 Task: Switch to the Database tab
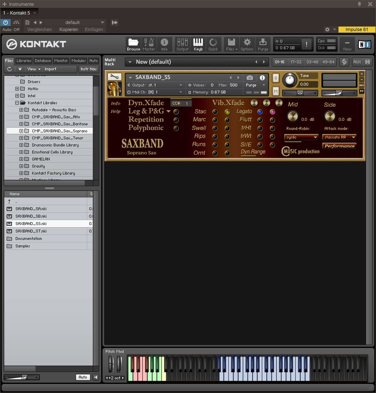43,61
